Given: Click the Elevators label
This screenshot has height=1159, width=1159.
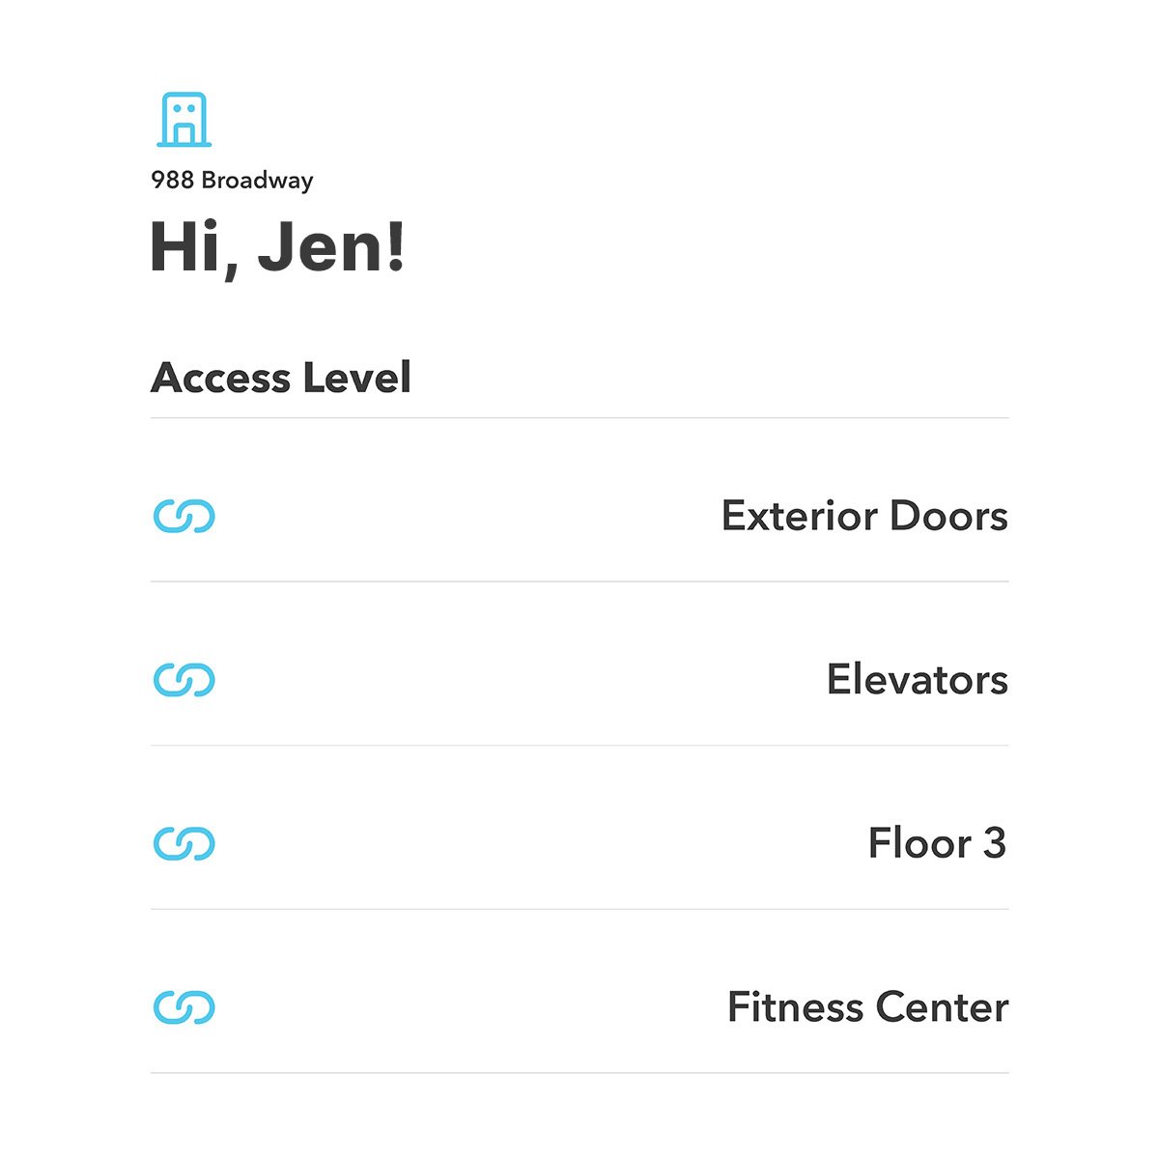Looking at the screenshot, I should click(x=916, y=680).
